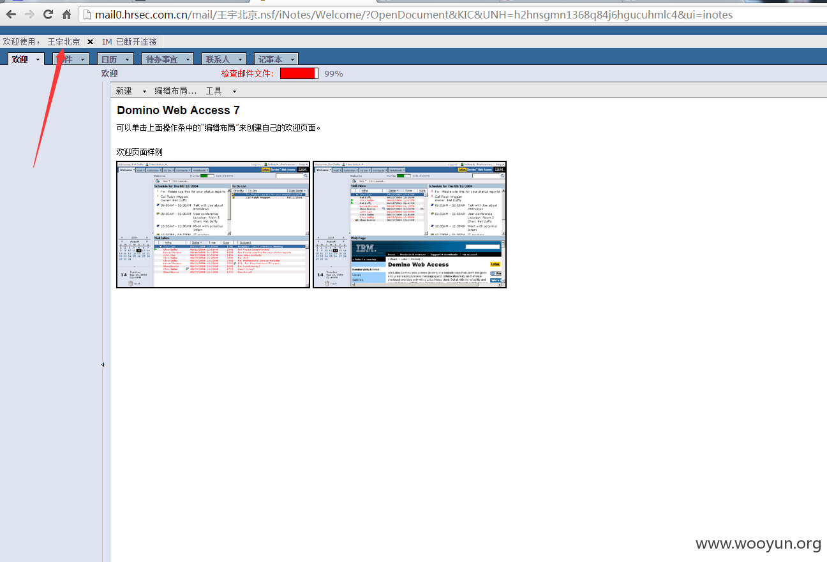827x562 pixels.
Task: Open the 工具 dropdown arrow
Action: point(234,92)
